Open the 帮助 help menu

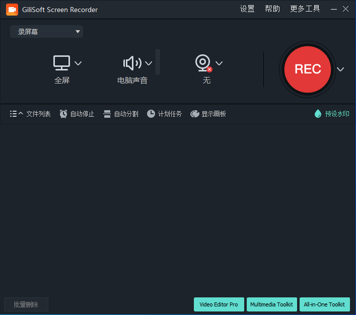(272, 9)
